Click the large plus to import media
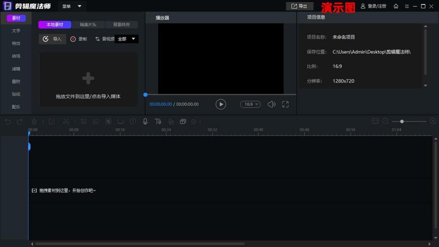This screenshot has width=439, height=247. click(88, 79)
